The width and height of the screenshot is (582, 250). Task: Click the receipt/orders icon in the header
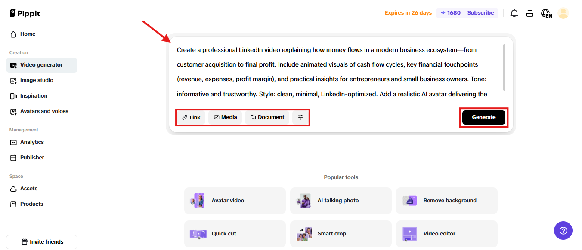point(530,13)
